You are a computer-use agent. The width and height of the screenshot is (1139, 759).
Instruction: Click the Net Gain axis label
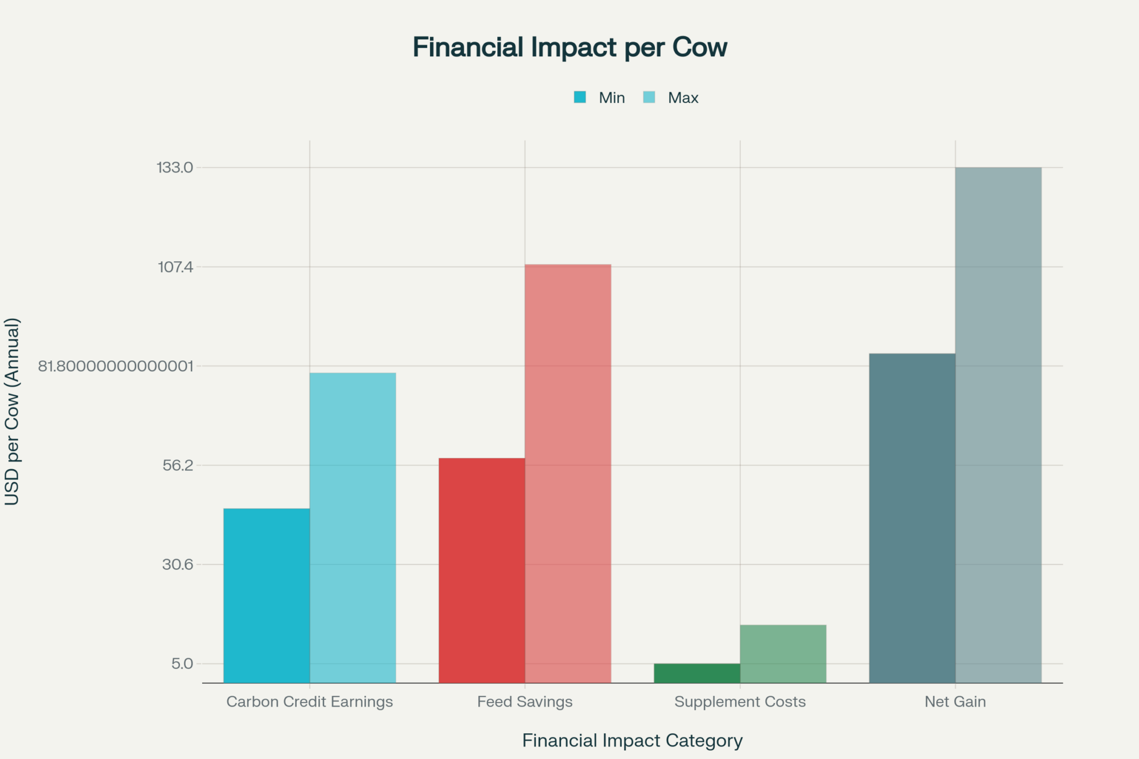955,701
